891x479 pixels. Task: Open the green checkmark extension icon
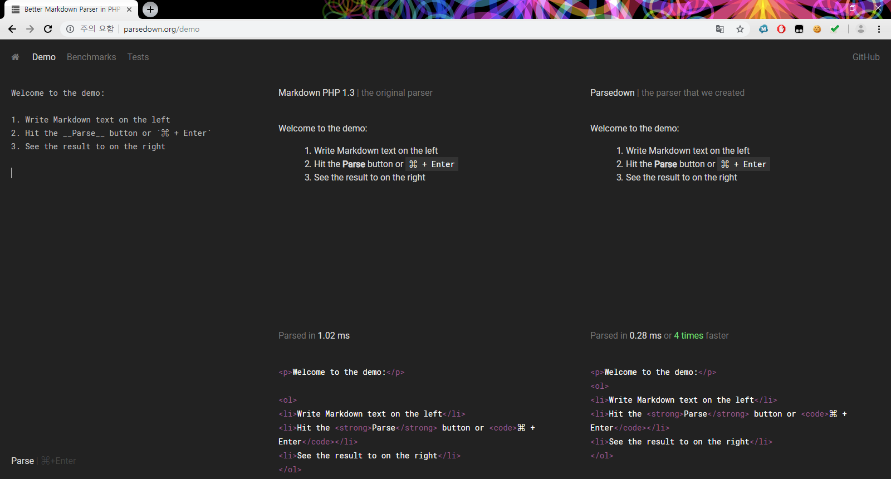pos(835,29)
